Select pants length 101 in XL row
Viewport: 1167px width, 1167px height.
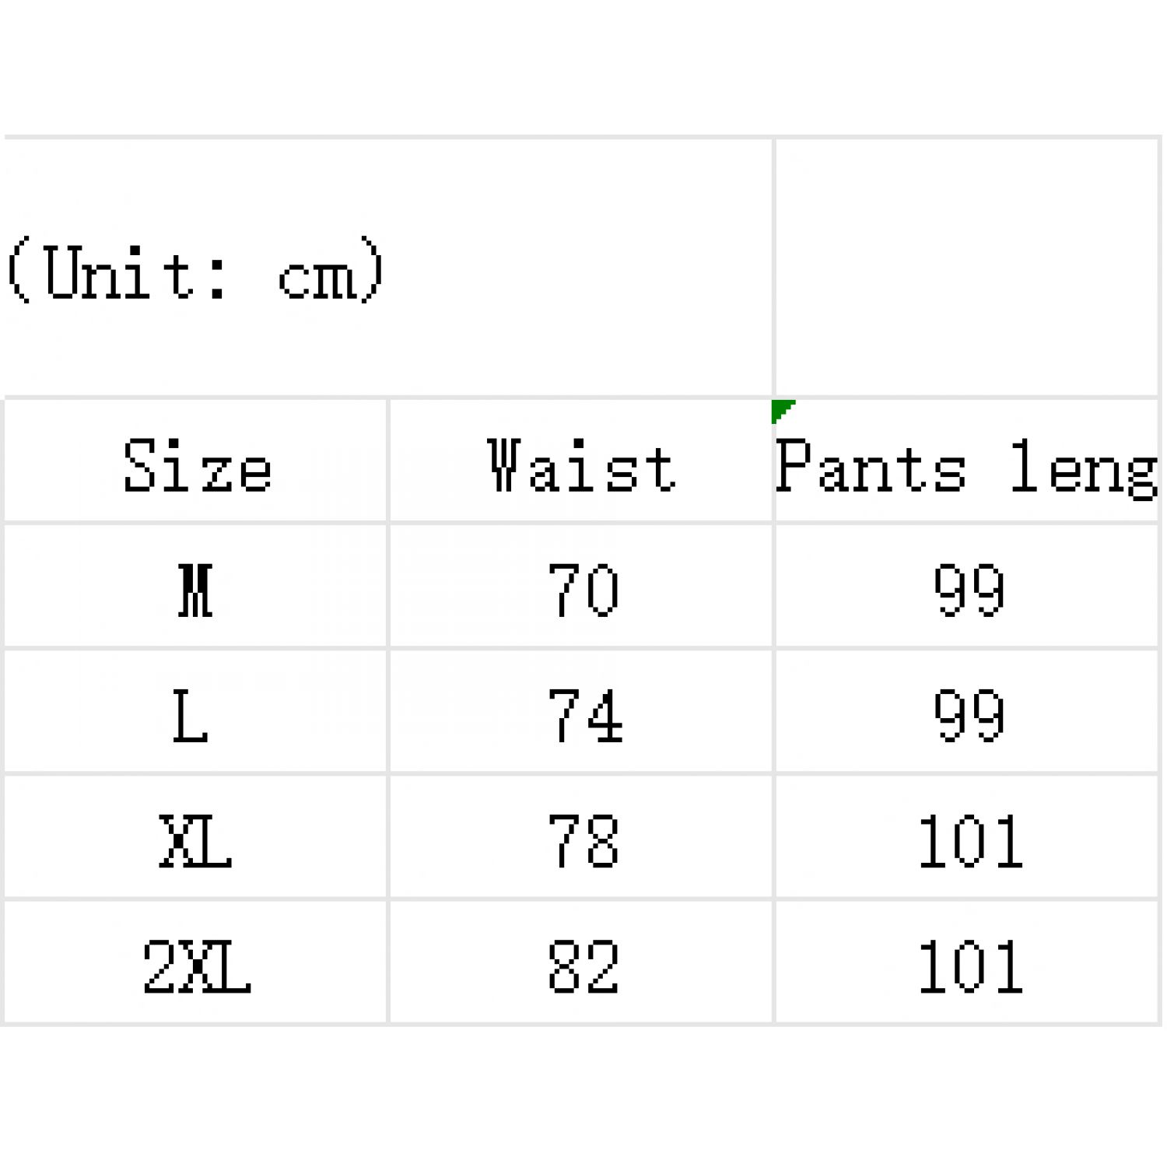(967, 839)
